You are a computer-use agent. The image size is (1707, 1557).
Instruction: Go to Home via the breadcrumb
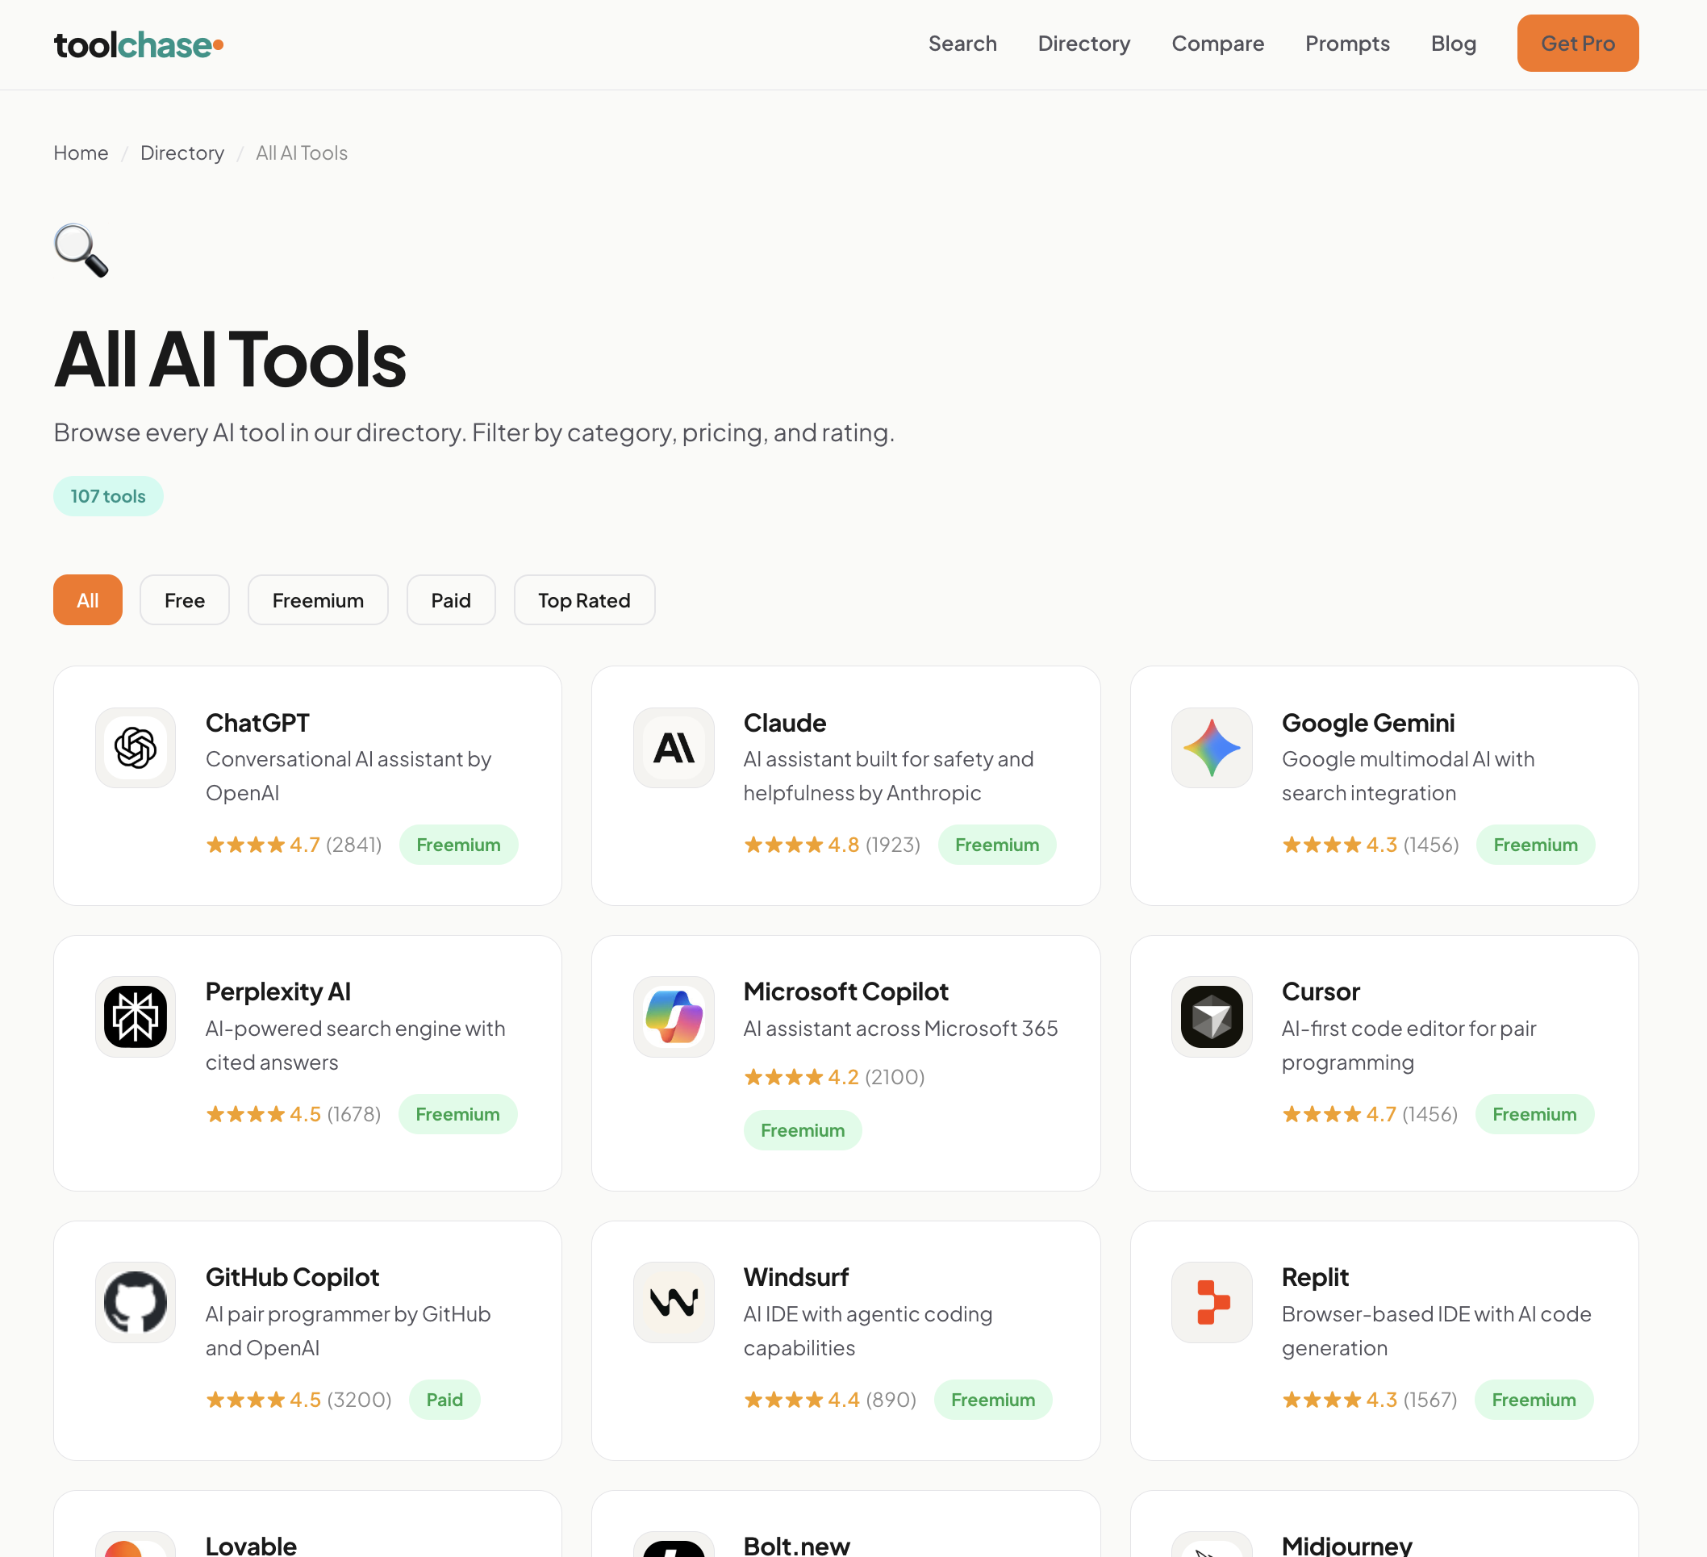coord(81,153)
